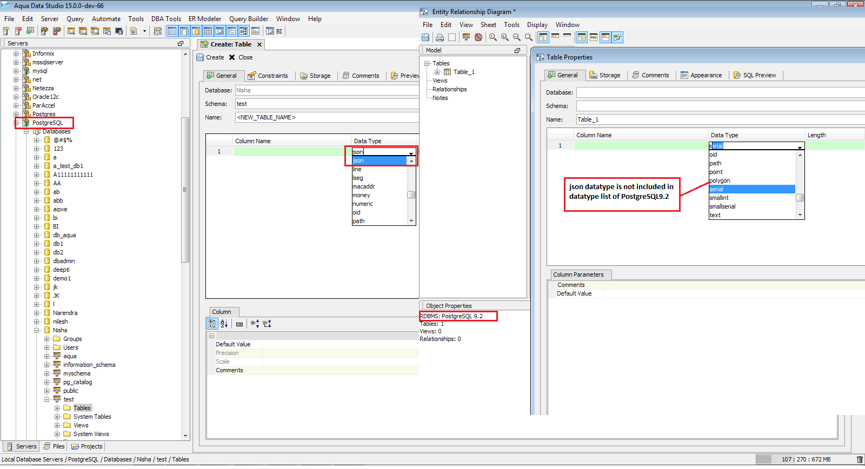Screen dimensions: 865x469
Task: Click the bar chart icon in main toolbar
Action: 256,31
